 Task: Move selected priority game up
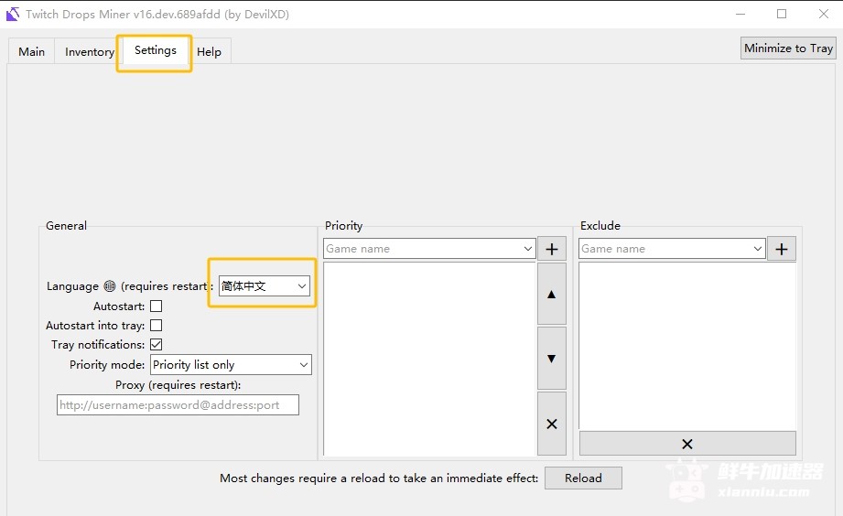552,294
